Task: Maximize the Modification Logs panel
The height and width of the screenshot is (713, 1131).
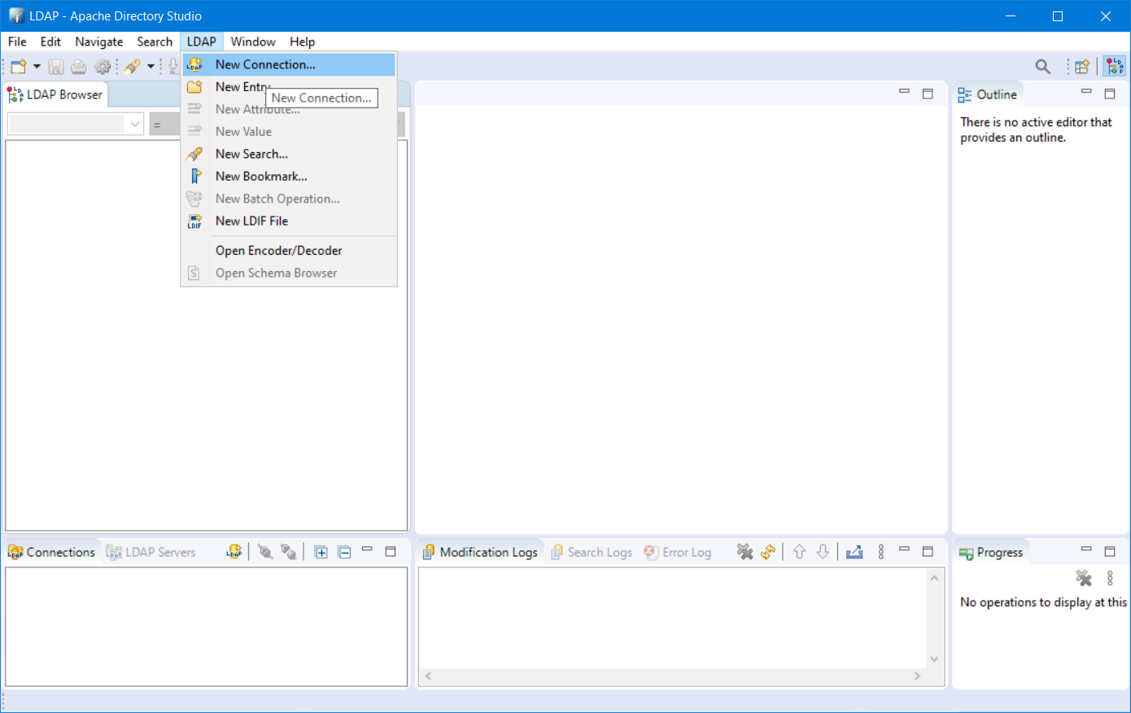Action: pos(928,551)
